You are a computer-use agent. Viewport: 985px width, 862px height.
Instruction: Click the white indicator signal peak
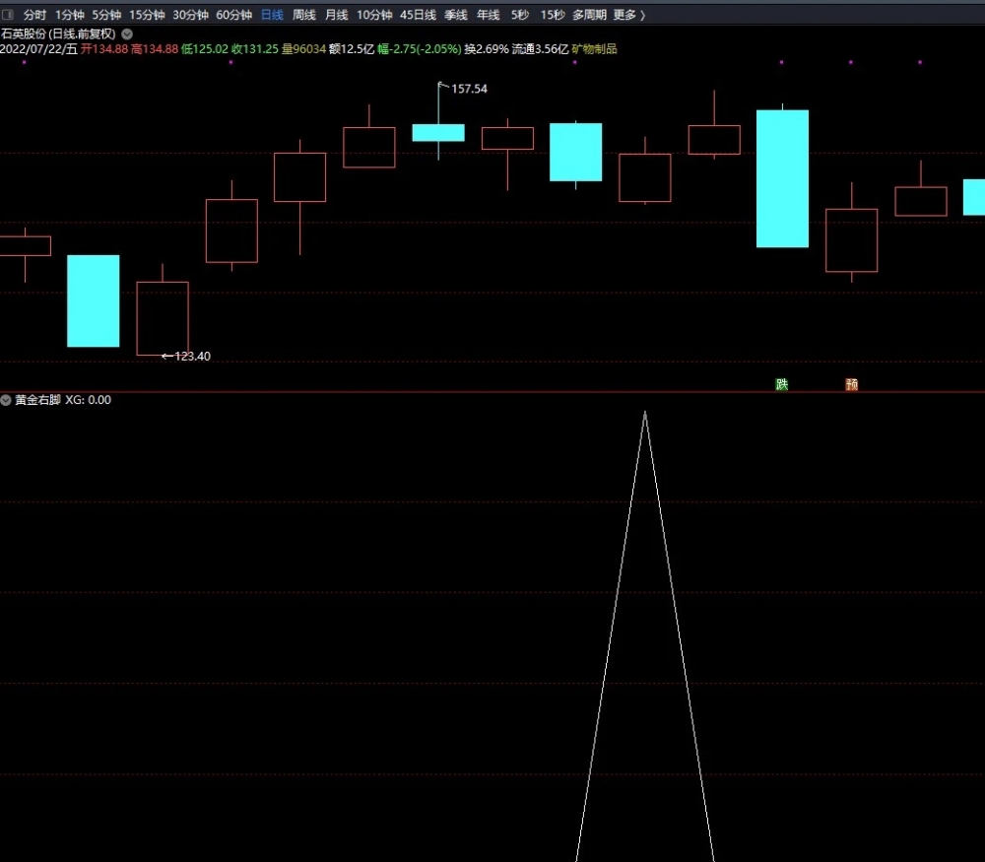645,414
